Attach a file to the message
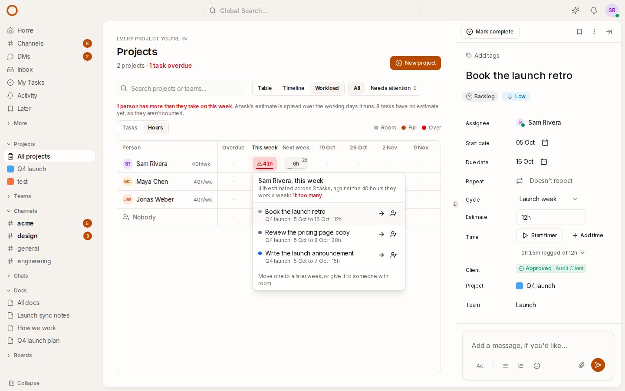Viewport: 625px width, 391px height. [x=582, y=365]
